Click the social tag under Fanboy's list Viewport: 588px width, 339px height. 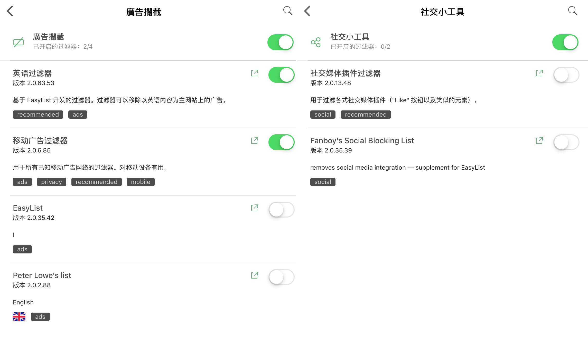tap(322, 182)
